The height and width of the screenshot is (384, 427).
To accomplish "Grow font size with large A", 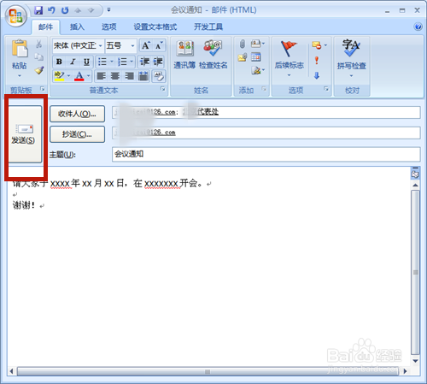I will [x=146, y=45].
